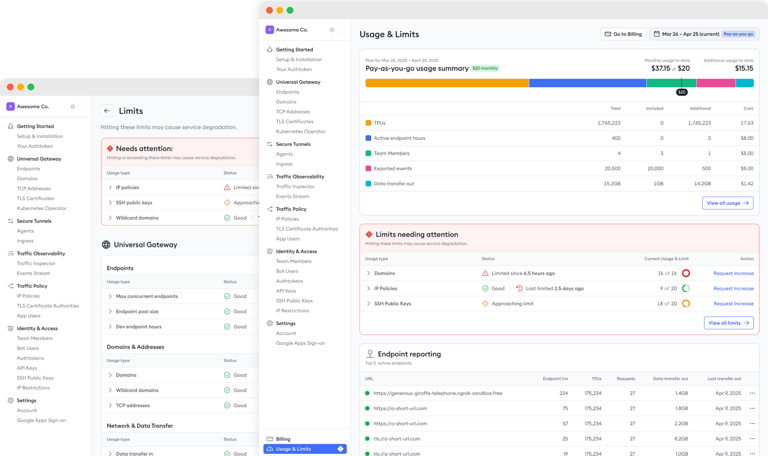Click Secure Tunnels arrows icon in front sidebar

270,144
